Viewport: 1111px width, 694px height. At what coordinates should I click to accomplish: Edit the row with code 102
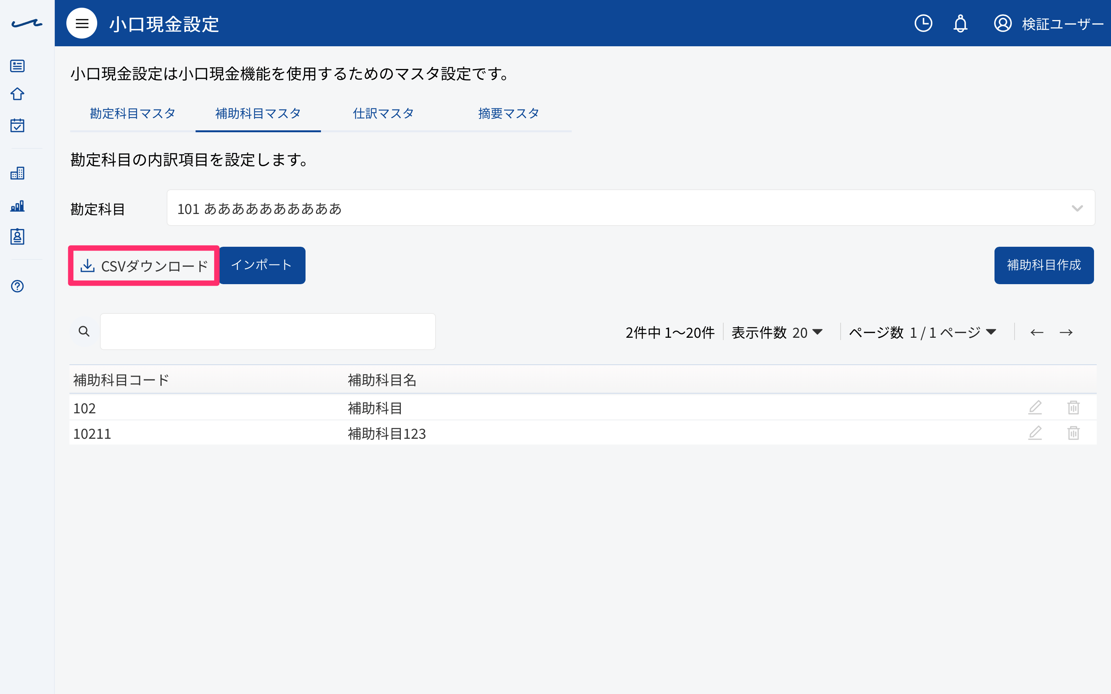[1035, 408]
